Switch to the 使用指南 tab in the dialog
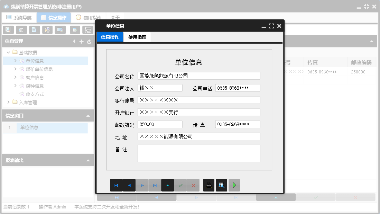380x214 pixels. (138, 36)
